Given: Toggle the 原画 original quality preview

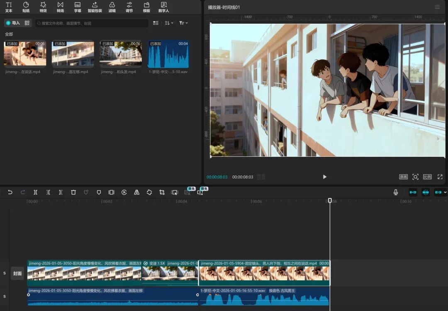Looking at the screenshot, I should (403, 177).
